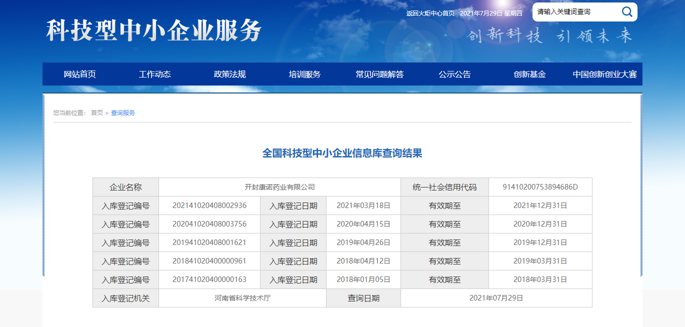The height and width of the screenshot is (327, 685).
Task: Navigate to 常见问题解答
Action: (x=380, y=74)
